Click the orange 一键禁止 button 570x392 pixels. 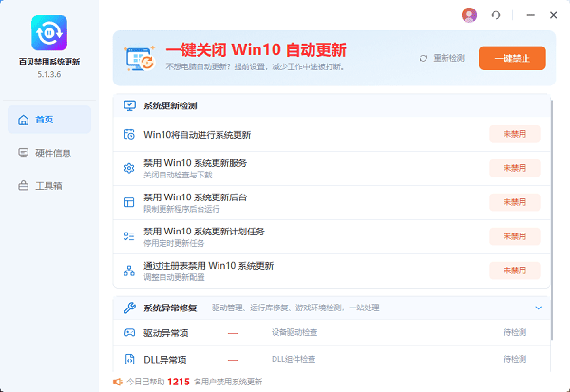pyautogui.click(x=512, y=58)
